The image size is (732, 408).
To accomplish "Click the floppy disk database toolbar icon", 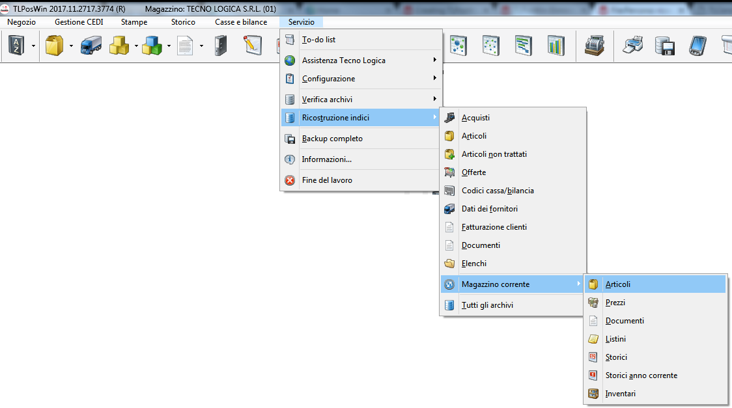I will 664,46.
